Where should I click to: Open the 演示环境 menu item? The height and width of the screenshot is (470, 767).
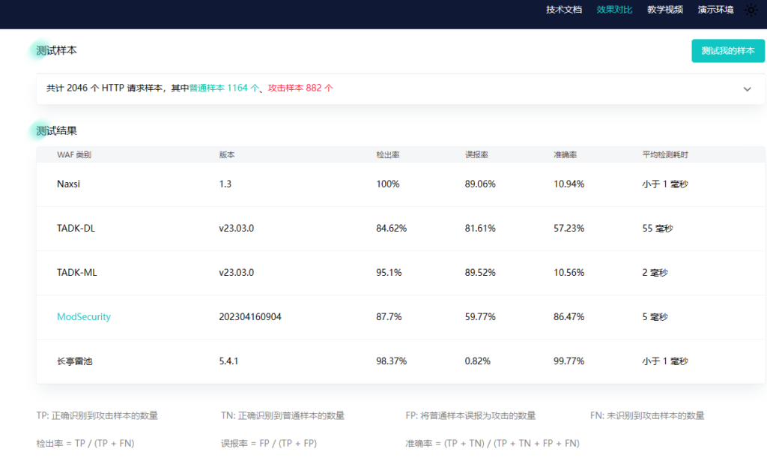715,10
